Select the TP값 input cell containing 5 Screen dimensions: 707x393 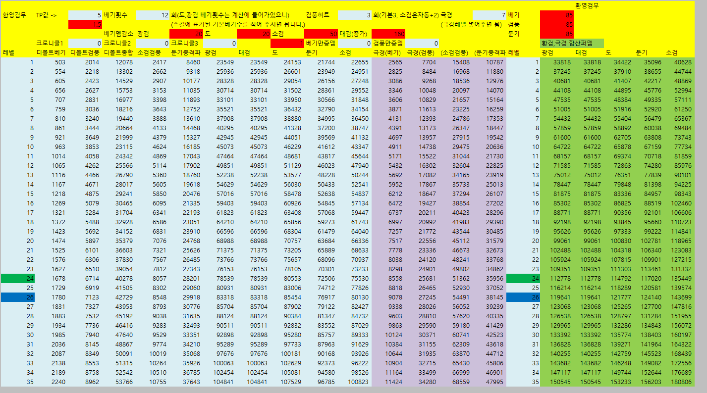coord(85,15)
